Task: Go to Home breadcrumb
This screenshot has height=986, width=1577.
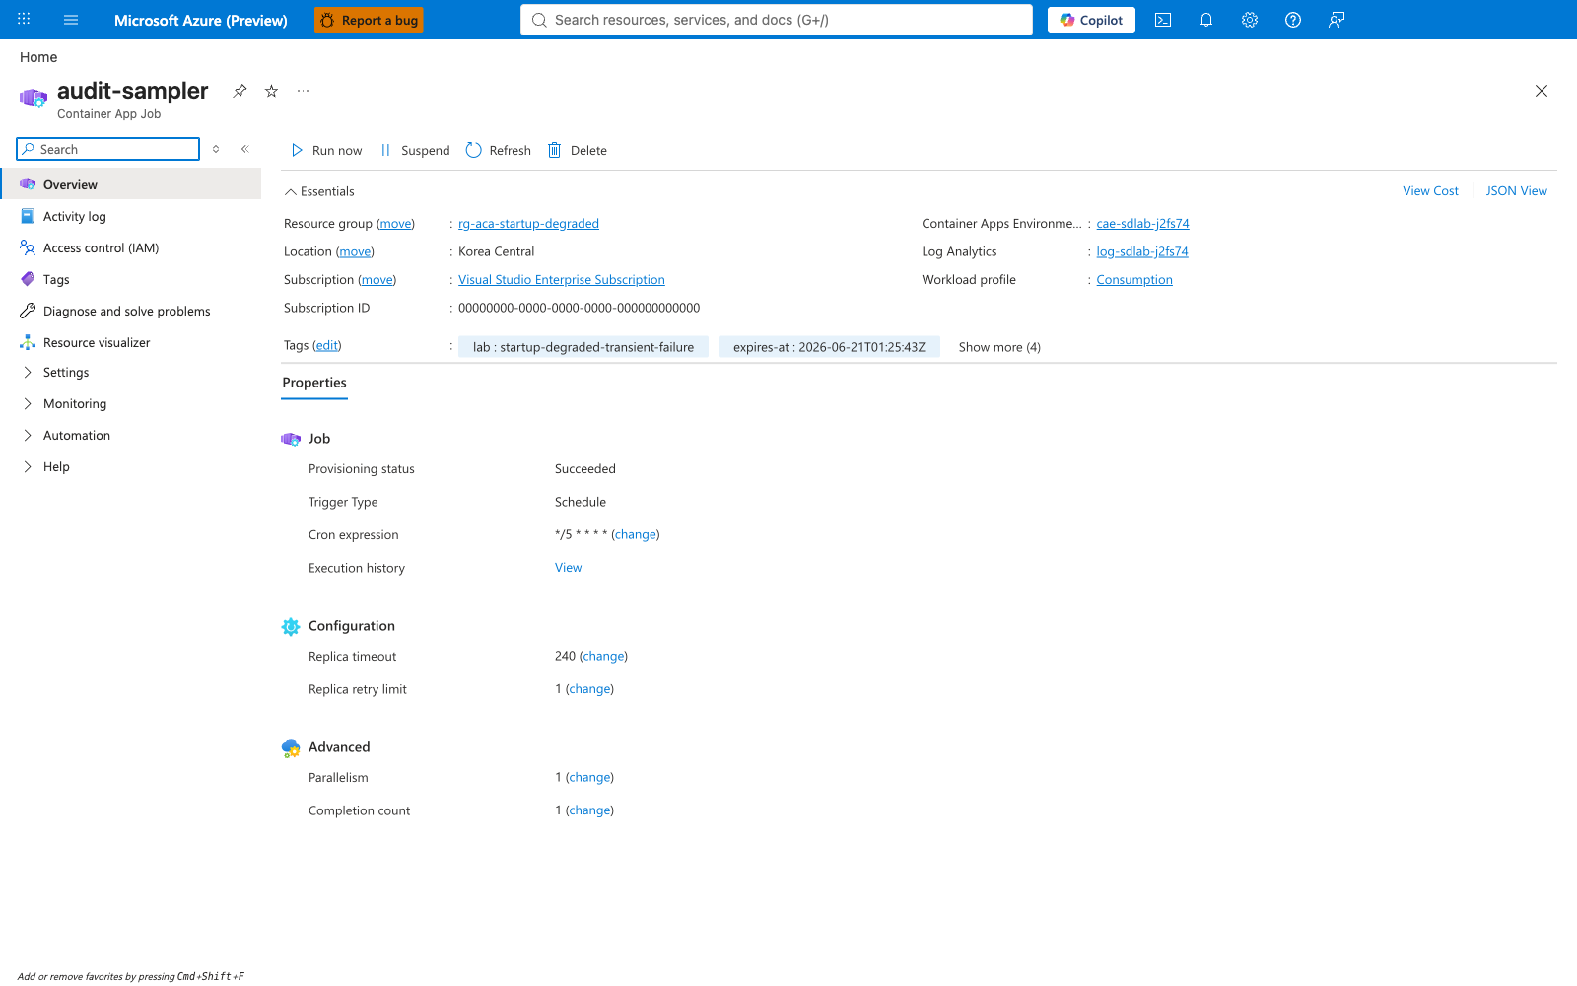Action: [x=38, y=57]
